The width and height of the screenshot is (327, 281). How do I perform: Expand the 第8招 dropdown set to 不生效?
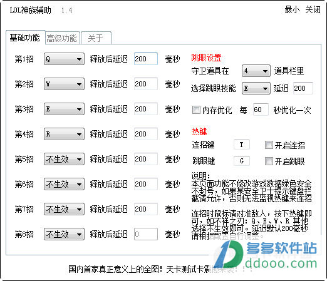tap(64, 234)
